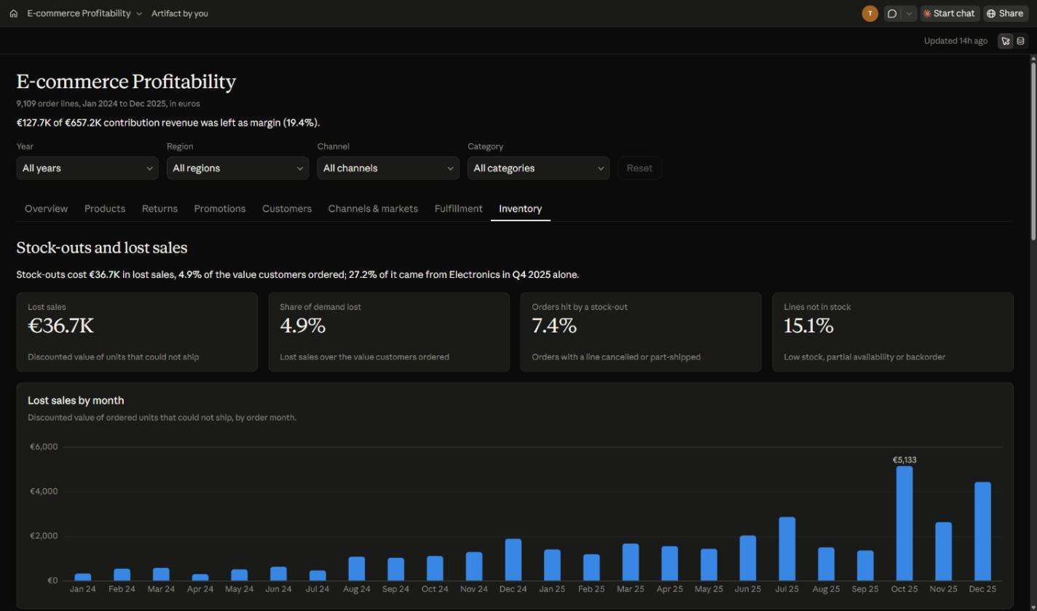Viewport: 1037px width, 611px height.
Task: Click the Dec 24 bar in chart
Action: pyautogui.click(x=513, y=560)
